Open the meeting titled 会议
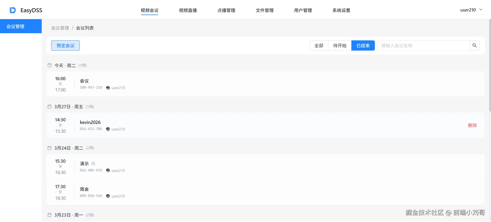Viewport: 491px width, 222px height. tap(84, 81)
